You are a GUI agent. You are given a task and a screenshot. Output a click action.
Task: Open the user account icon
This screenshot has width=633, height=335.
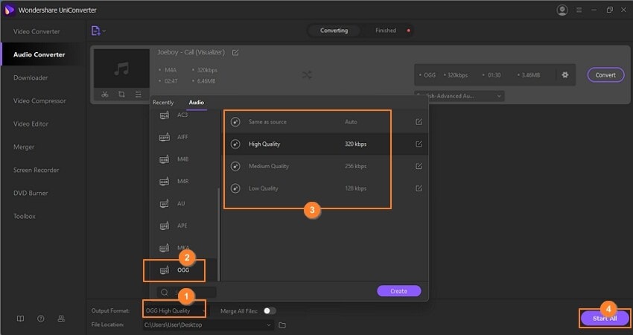[562, 10]
